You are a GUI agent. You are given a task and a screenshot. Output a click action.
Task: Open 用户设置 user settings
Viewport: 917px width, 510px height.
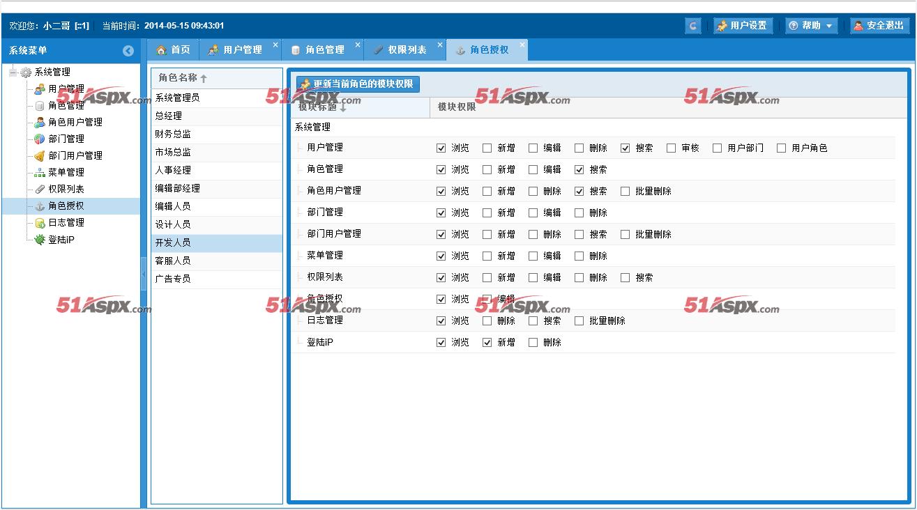pyautogui.click(x=742, y=26)
